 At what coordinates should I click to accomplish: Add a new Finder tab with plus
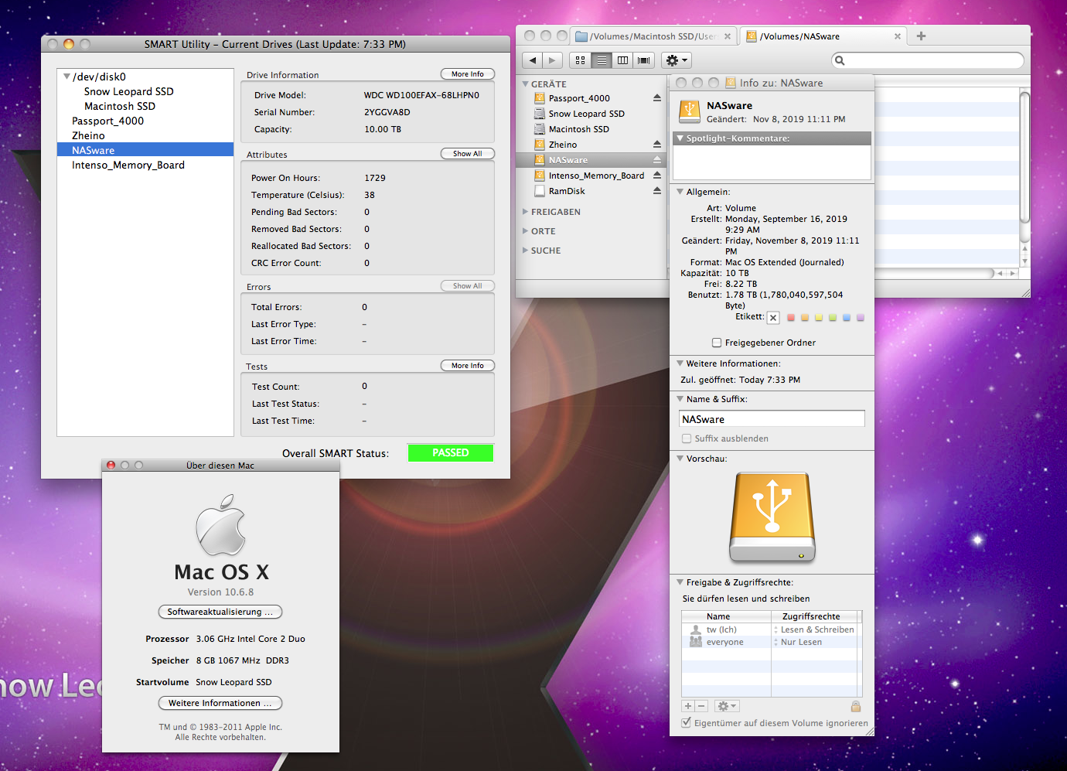(921, 36)
